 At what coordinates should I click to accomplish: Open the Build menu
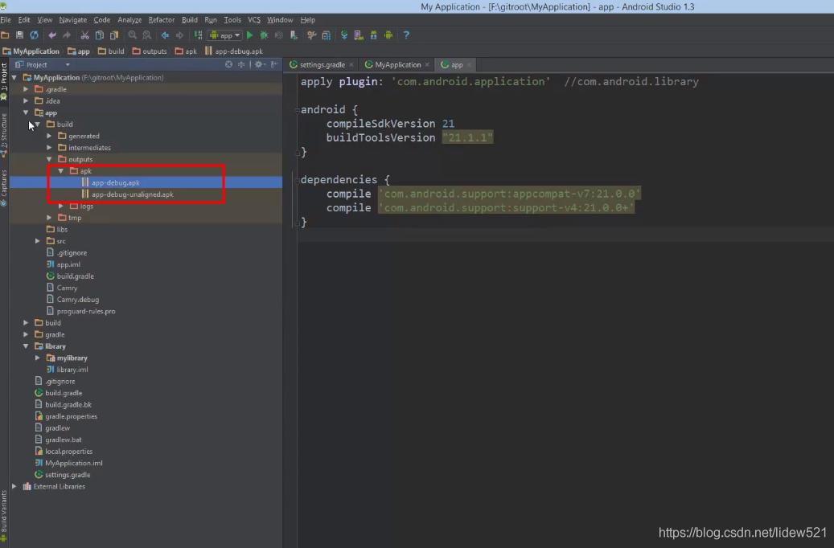[190, 19]
